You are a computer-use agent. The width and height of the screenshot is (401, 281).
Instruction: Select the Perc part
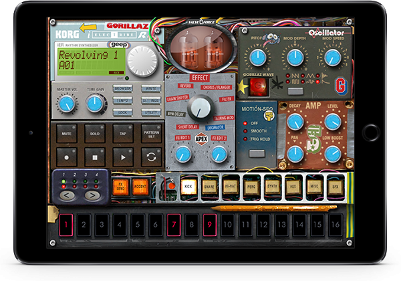click(x=251, y=187)
